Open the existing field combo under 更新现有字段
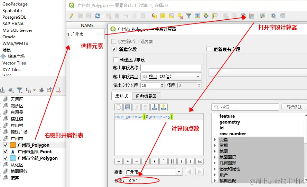The image size is (307, 187). pyautogui.click(x=258, y=72)
